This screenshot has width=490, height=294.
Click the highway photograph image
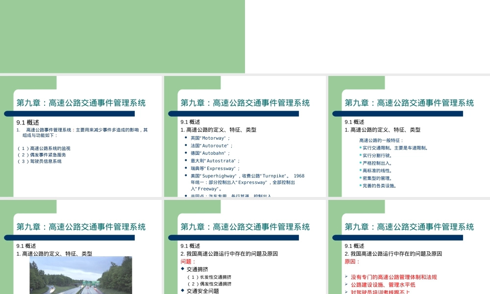point(81,275)
